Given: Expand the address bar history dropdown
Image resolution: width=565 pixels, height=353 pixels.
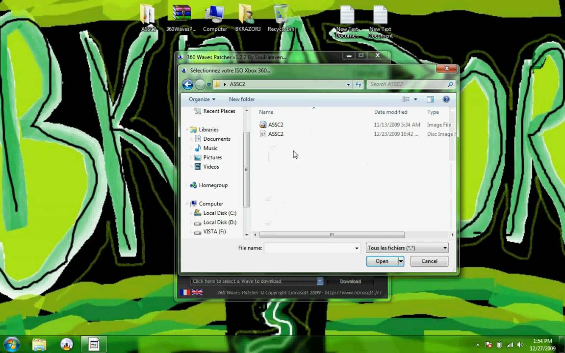Looking at the screenshot, I should point(348,84).
